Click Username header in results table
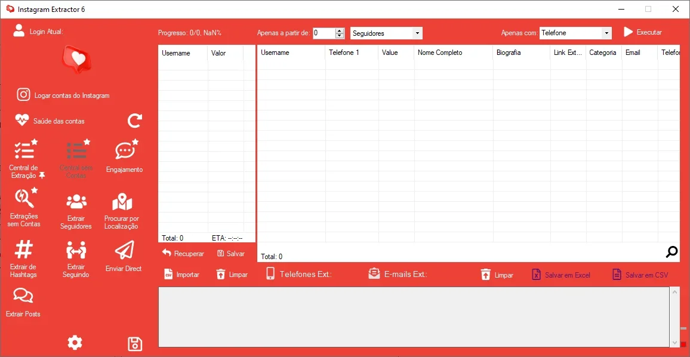The height and width of the screenshot is (357, 690). [291, 53]
